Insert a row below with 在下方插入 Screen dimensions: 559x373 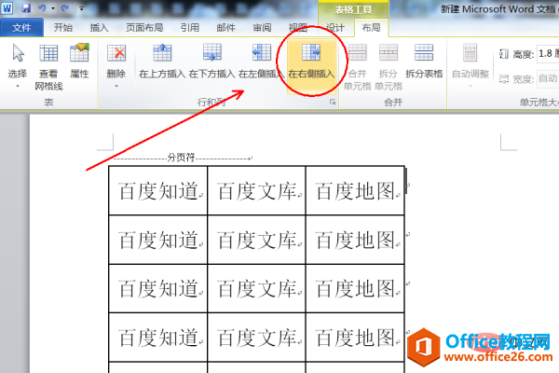(x=212, y=61)
